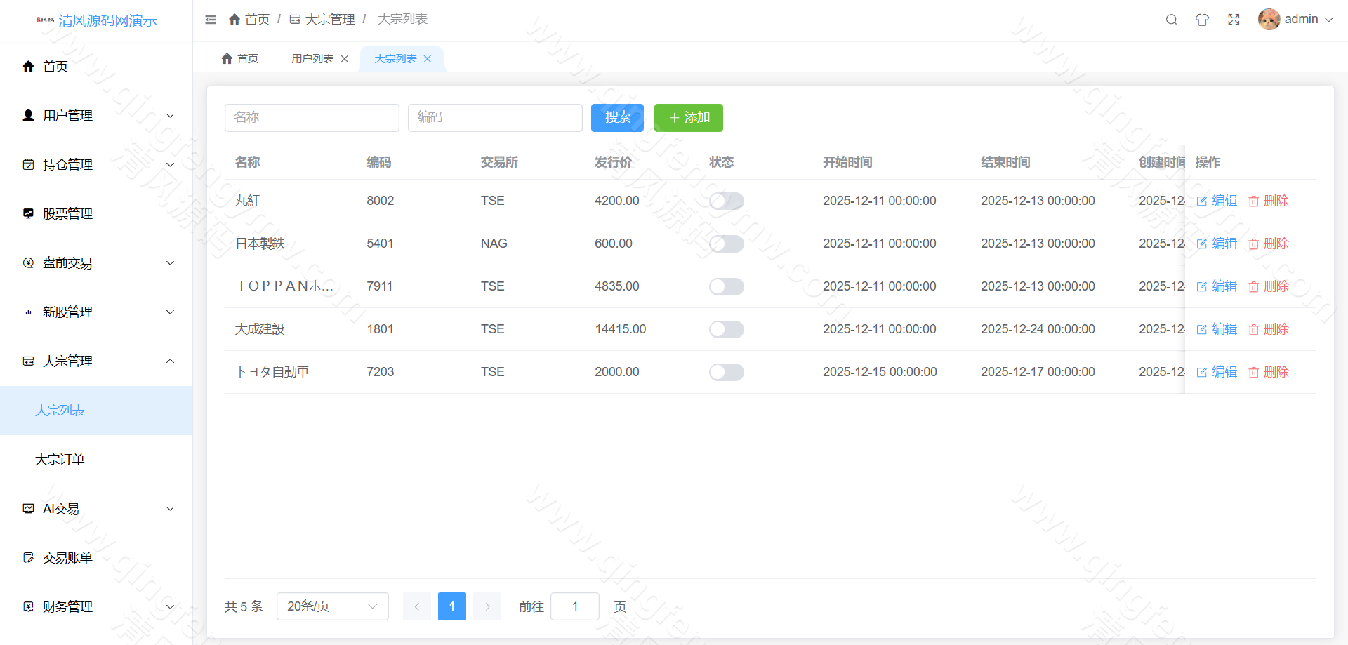Viewport: 1348px width, 645px height.
Task: Open the theme shirt icon
Action: (1202, 20)
